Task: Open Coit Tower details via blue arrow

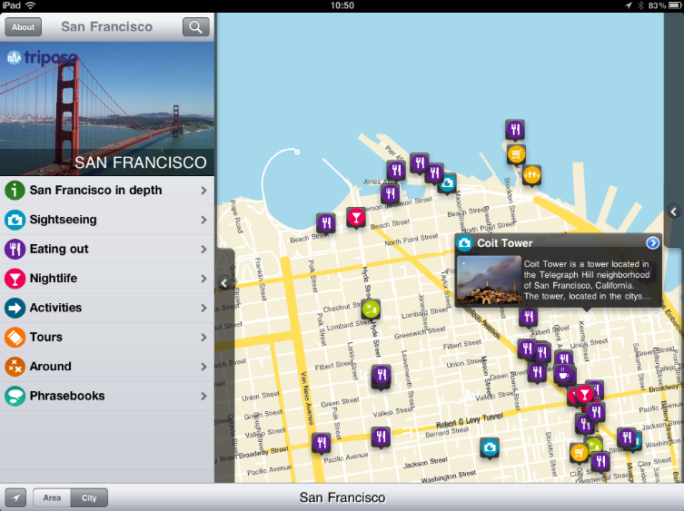Action: (652, 243)
